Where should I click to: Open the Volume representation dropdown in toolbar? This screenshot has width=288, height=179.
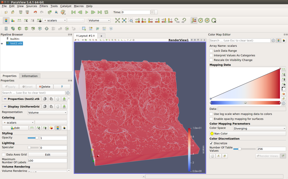click(99, 21)
